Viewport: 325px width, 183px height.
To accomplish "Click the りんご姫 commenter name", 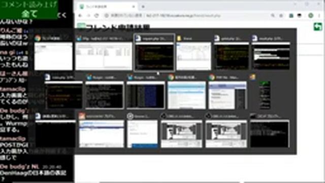I will (11, 30).
